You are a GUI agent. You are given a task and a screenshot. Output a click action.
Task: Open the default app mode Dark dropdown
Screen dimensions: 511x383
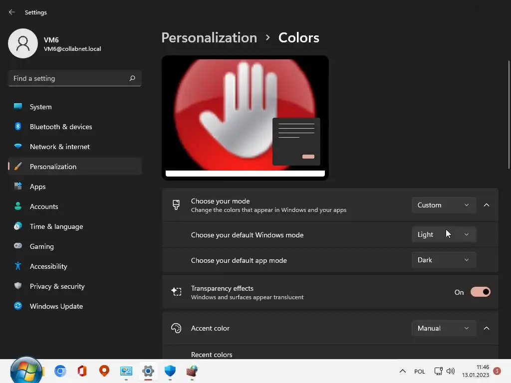point(444,260)
